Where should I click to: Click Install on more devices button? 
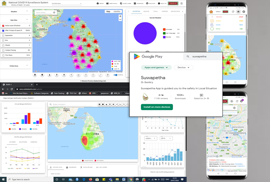click(157, 107)
